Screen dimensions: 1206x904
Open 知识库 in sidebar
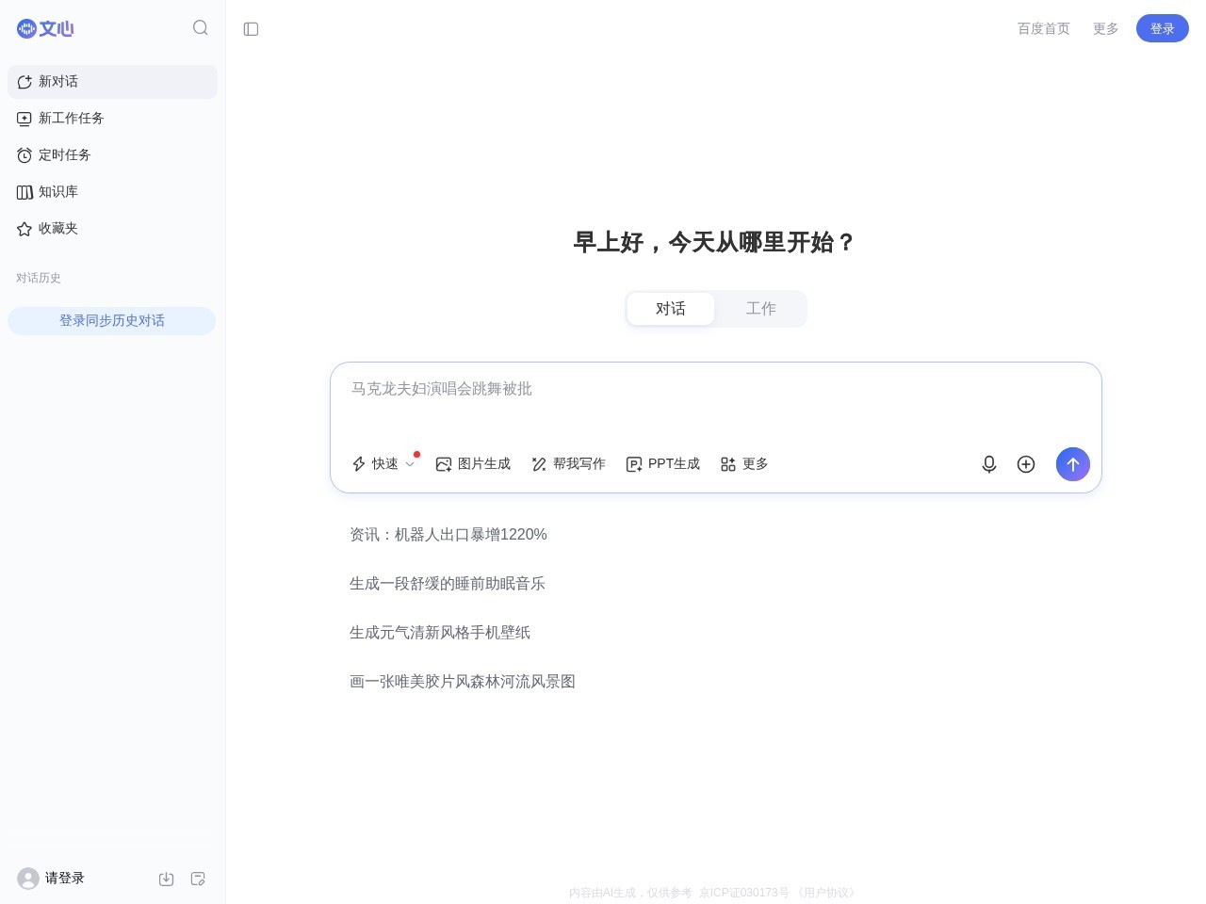112,192
